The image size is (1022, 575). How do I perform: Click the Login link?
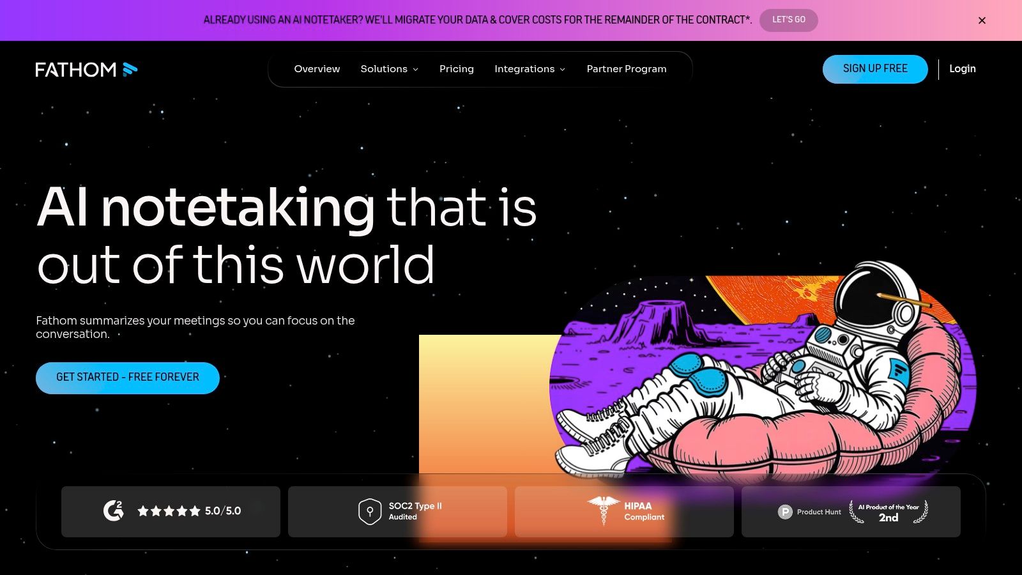point(962,69)
